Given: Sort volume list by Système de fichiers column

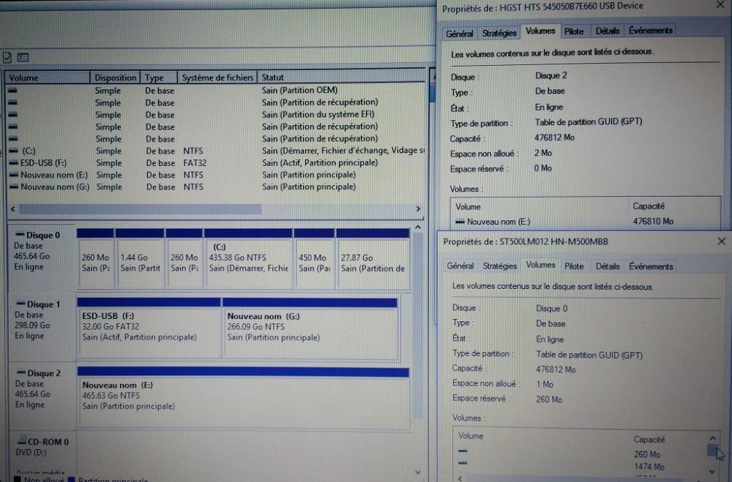Looking at the screenshot, I should [x=217, y=78].
